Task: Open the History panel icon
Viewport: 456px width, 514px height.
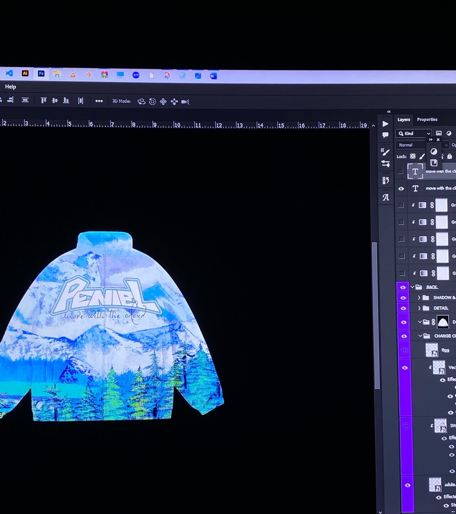Action: 386,180
